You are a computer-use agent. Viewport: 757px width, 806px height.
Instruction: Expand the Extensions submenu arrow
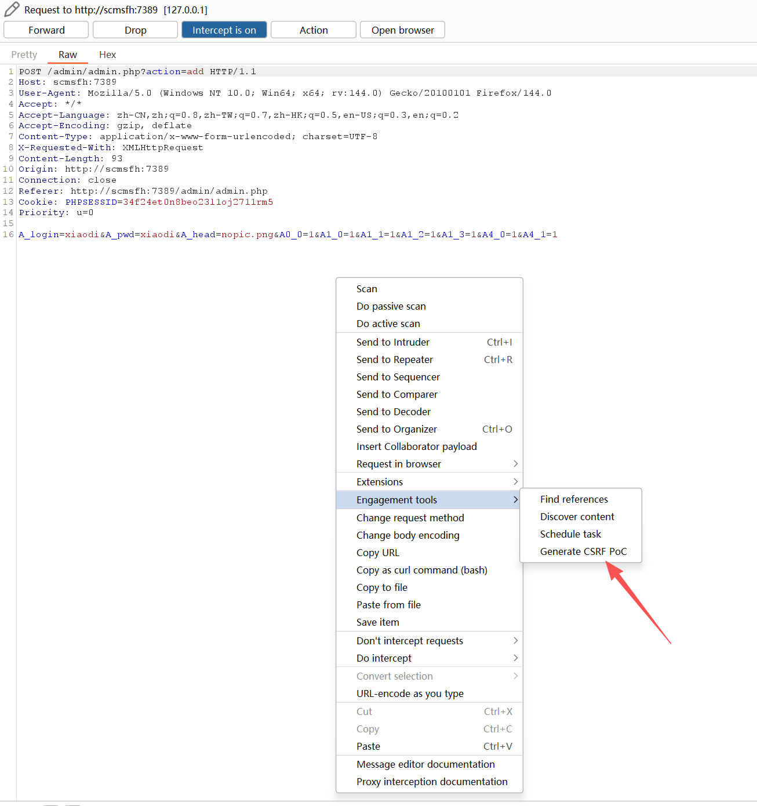(x=515, y=482)
